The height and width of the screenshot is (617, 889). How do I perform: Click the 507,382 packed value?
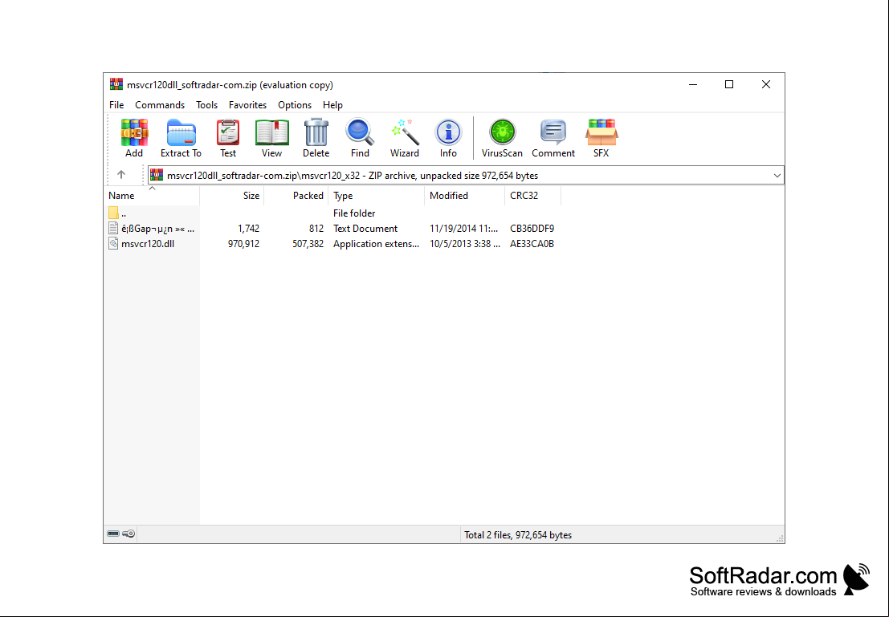click(x=308, y=244)
